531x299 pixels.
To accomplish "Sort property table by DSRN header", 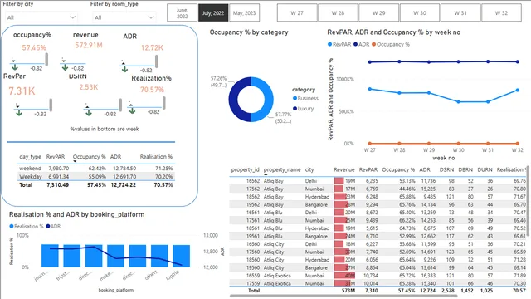I will click(x=446, y=169).
